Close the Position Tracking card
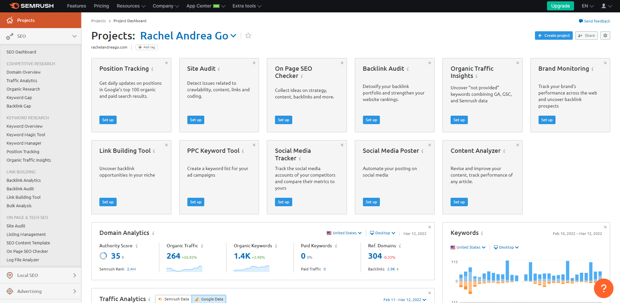This screenshot has height=303, width=620. pos(166,63)
